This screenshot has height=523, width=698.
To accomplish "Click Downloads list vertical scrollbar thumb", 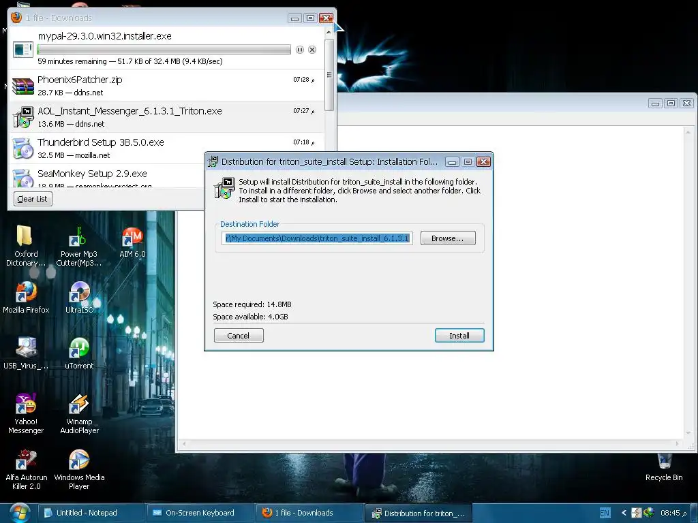I will tap(329, 75).
